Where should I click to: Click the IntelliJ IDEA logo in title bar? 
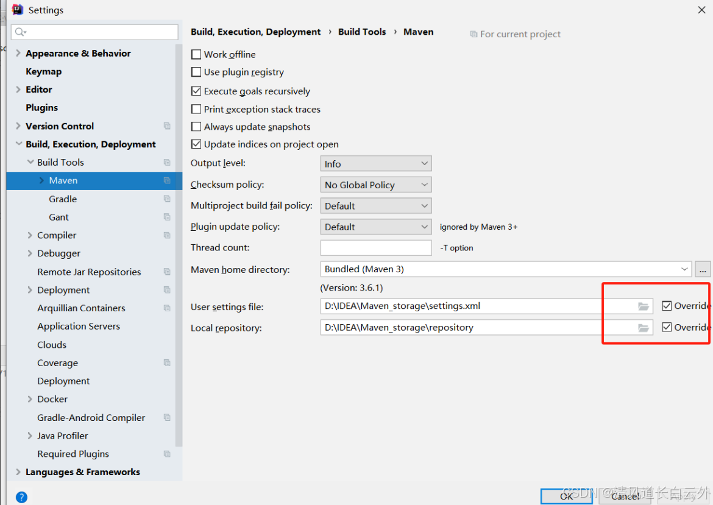(x=17, y=10)
